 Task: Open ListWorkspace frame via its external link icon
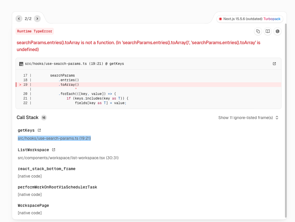click(54, 150)
